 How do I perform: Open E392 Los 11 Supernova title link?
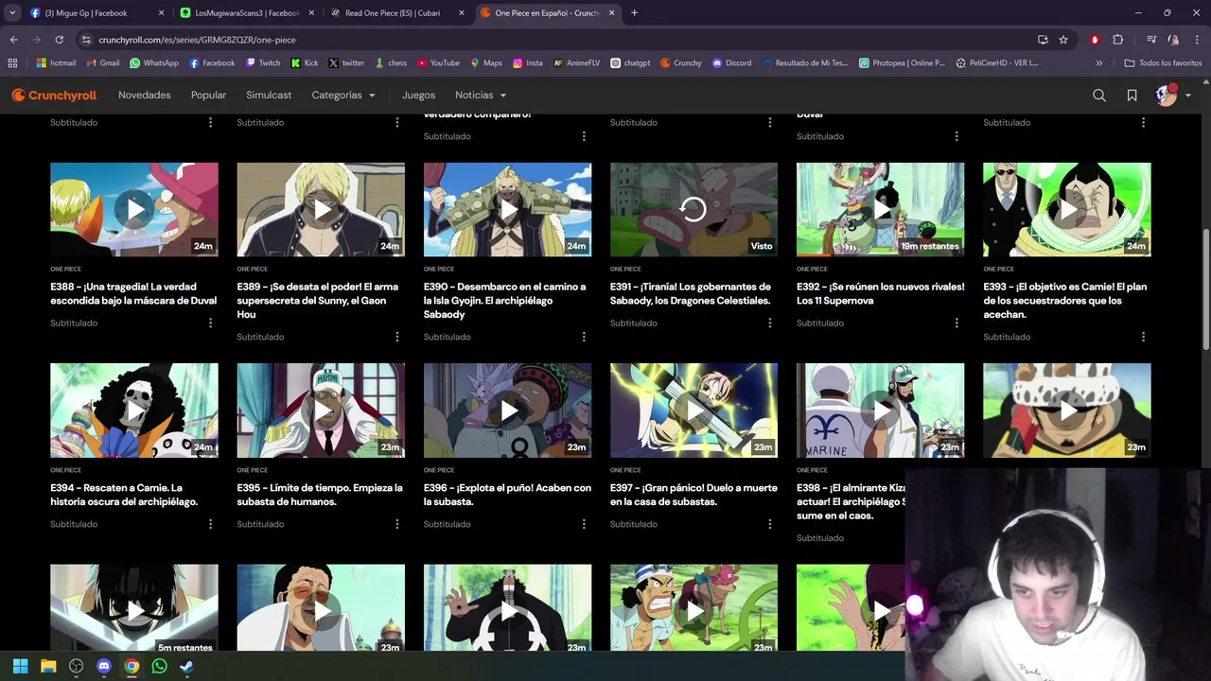point(881,293)
